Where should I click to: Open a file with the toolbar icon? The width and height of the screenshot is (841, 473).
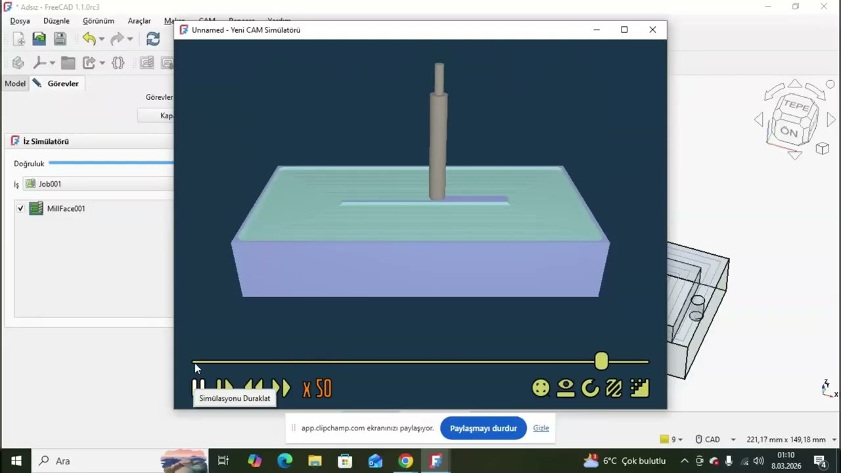tap(39, 39)
